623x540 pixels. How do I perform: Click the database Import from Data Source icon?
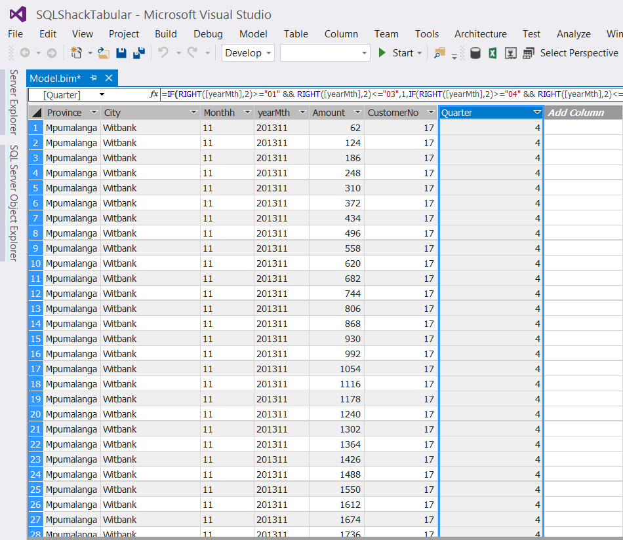tap(475, 53)
